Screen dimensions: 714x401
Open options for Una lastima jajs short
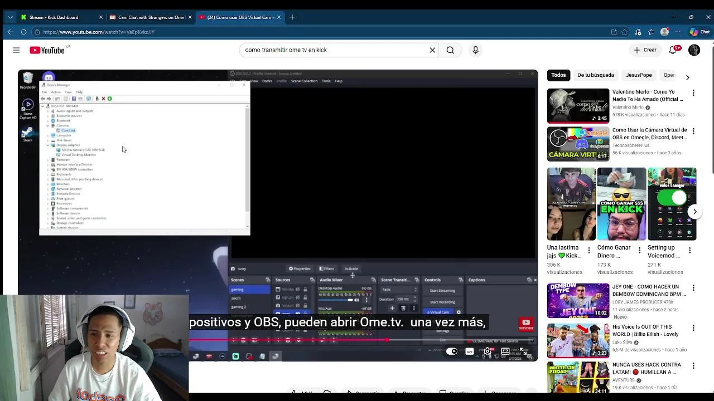[588, 251]
